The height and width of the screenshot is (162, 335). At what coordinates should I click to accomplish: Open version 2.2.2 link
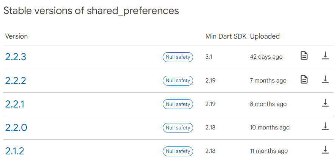pos(16,81)
